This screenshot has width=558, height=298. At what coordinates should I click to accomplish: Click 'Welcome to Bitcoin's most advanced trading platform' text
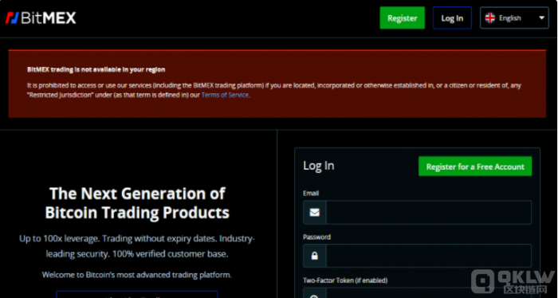(x=137, y=275)
